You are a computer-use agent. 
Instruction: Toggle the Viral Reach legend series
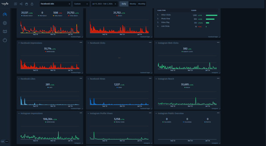[58, 16]
